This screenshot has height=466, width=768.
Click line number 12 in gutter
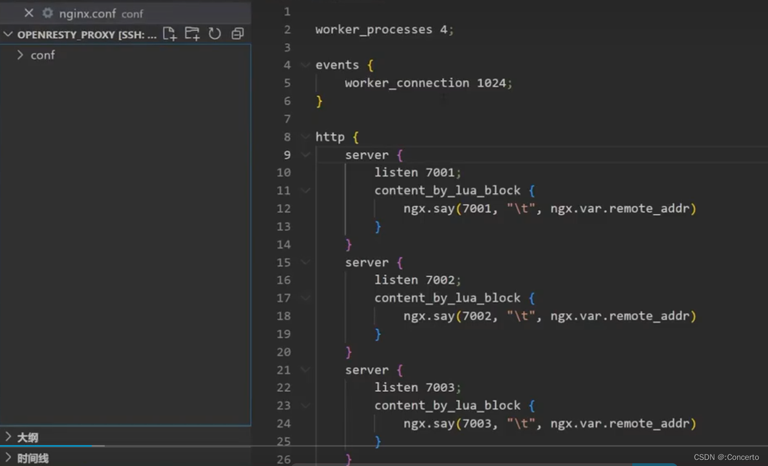click(284, 208)
